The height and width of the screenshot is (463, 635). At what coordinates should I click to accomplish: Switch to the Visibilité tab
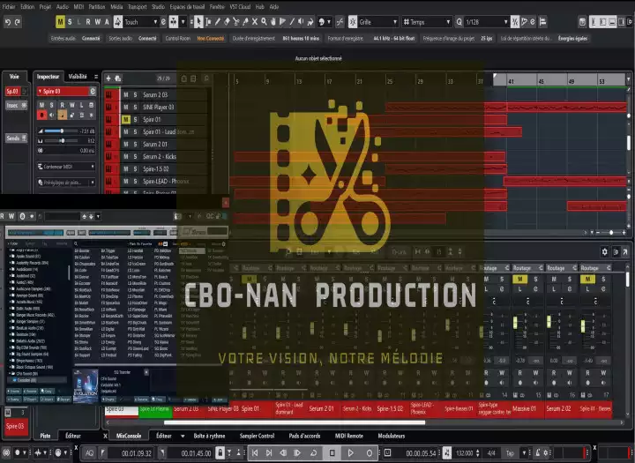[78, 76]
